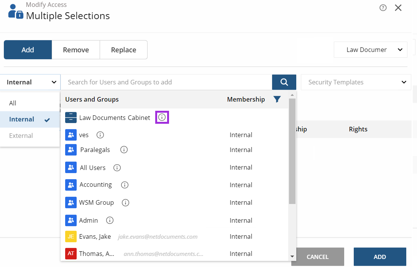Click the CANCEL button
Screen dimensions: 417x267
point(317,257)
